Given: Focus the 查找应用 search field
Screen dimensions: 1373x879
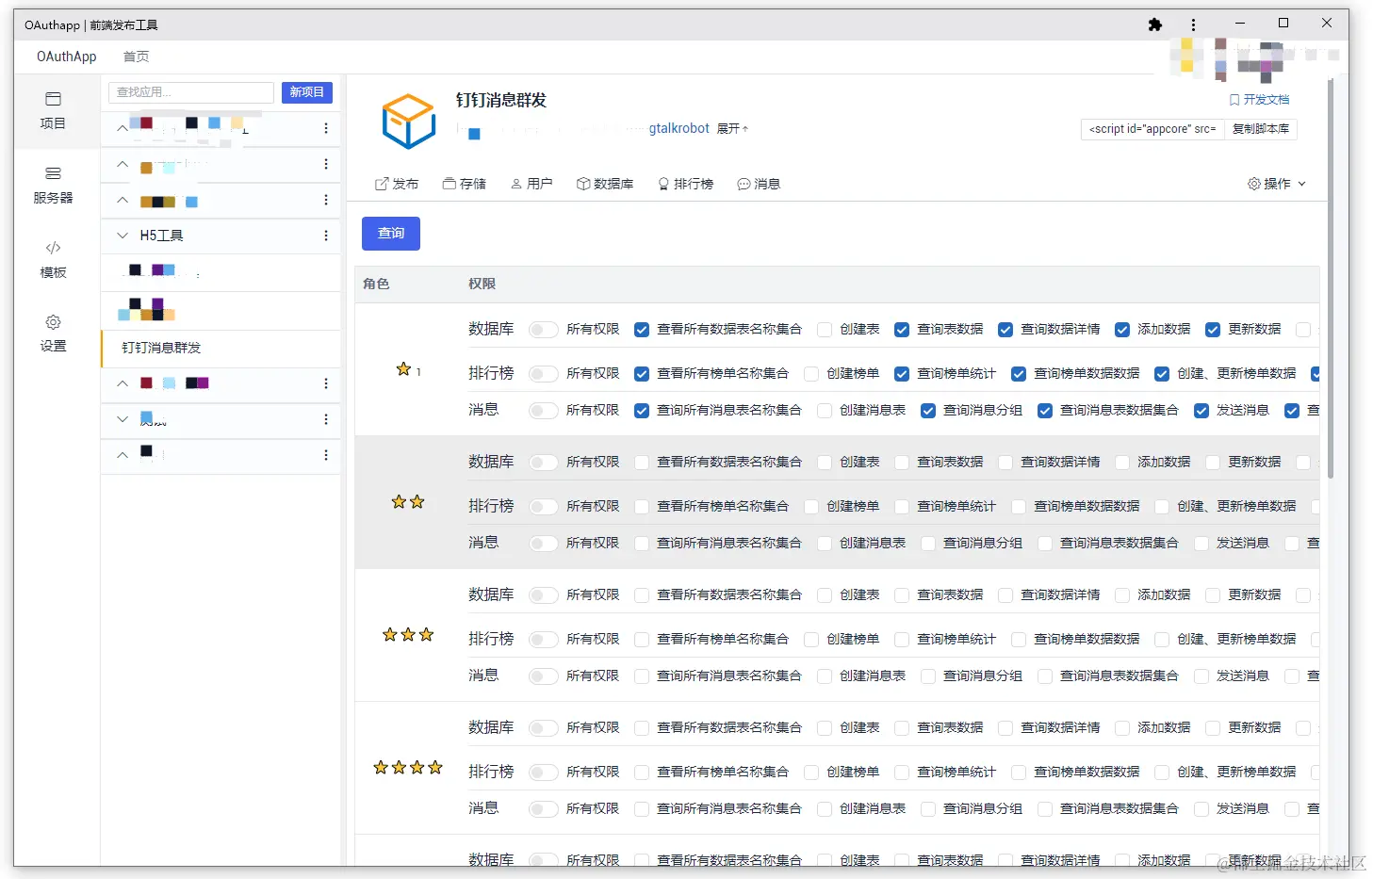Looking at the screenshot, I should [x=191, y=92].
